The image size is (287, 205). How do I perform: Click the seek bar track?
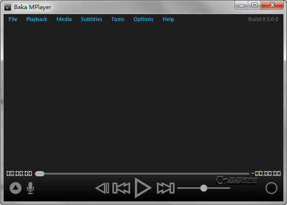pyautogui.click(x=142, y=173)
